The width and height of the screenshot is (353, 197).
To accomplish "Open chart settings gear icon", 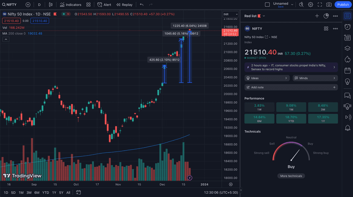I will point(310,5).
